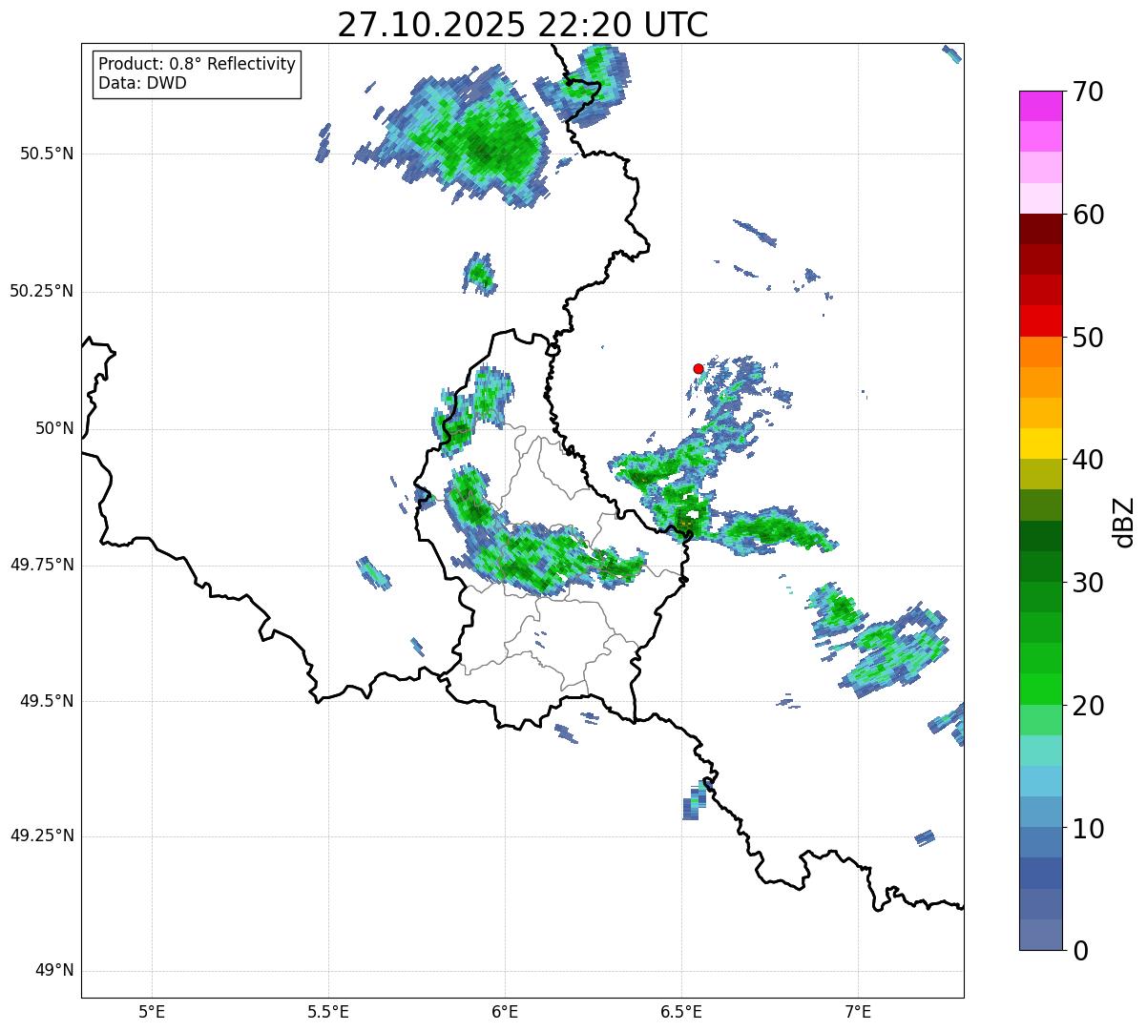Select the title "27.10.2025 22:20 UTC"
This screenshot has height=1031, width=1147.
point(523,25)
